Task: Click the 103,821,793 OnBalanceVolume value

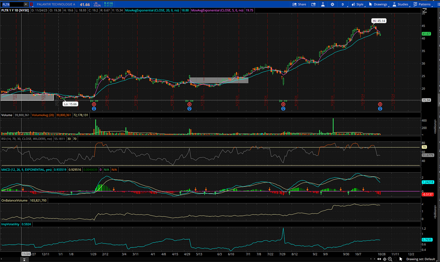Action: tap(38, 200)
